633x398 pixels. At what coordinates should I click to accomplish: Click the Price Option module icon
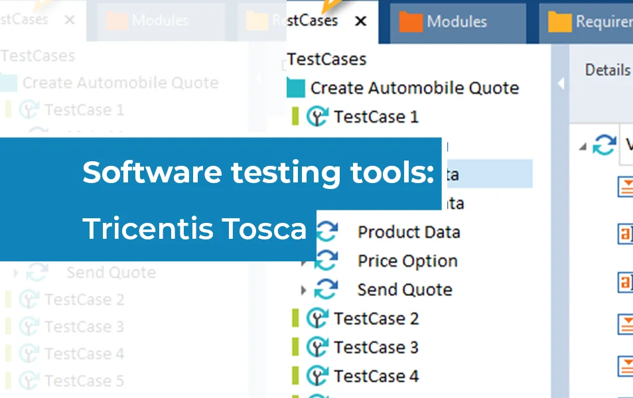tap(326, 261)
